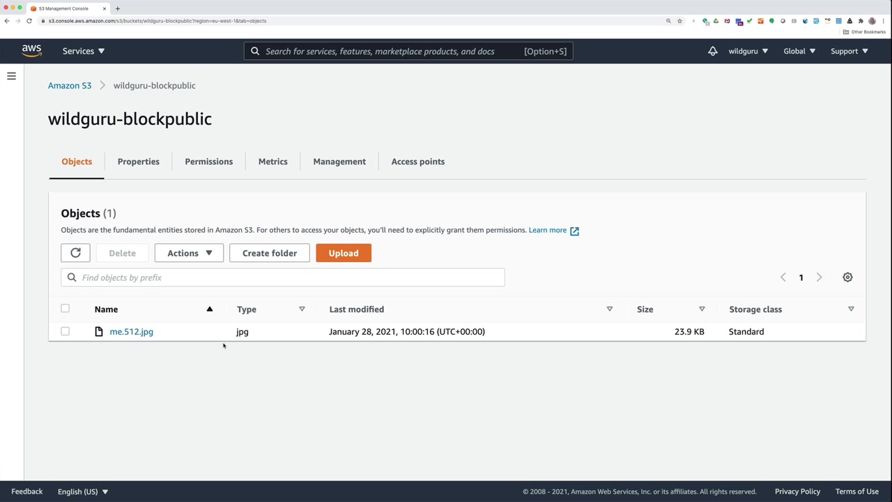
Task: Open the table preferences gear
Action: [847, 277]
